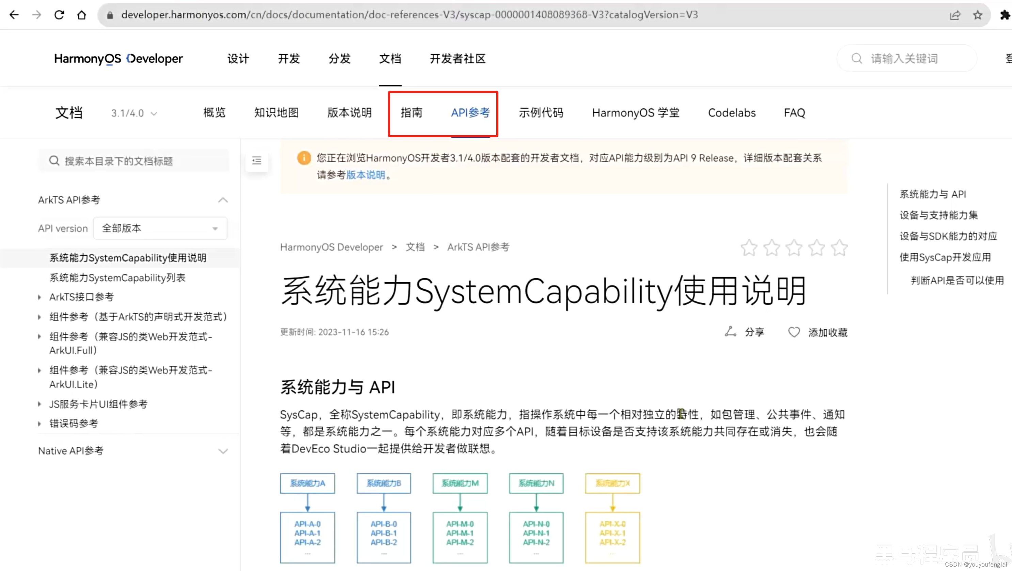
Task: Open the share icon in address bar
Action: click(955, 15)
